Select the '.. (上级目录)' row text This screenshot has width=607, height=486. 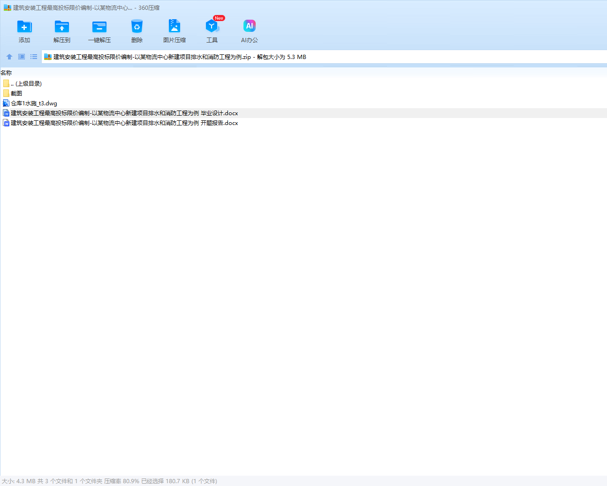coord(26,84)
